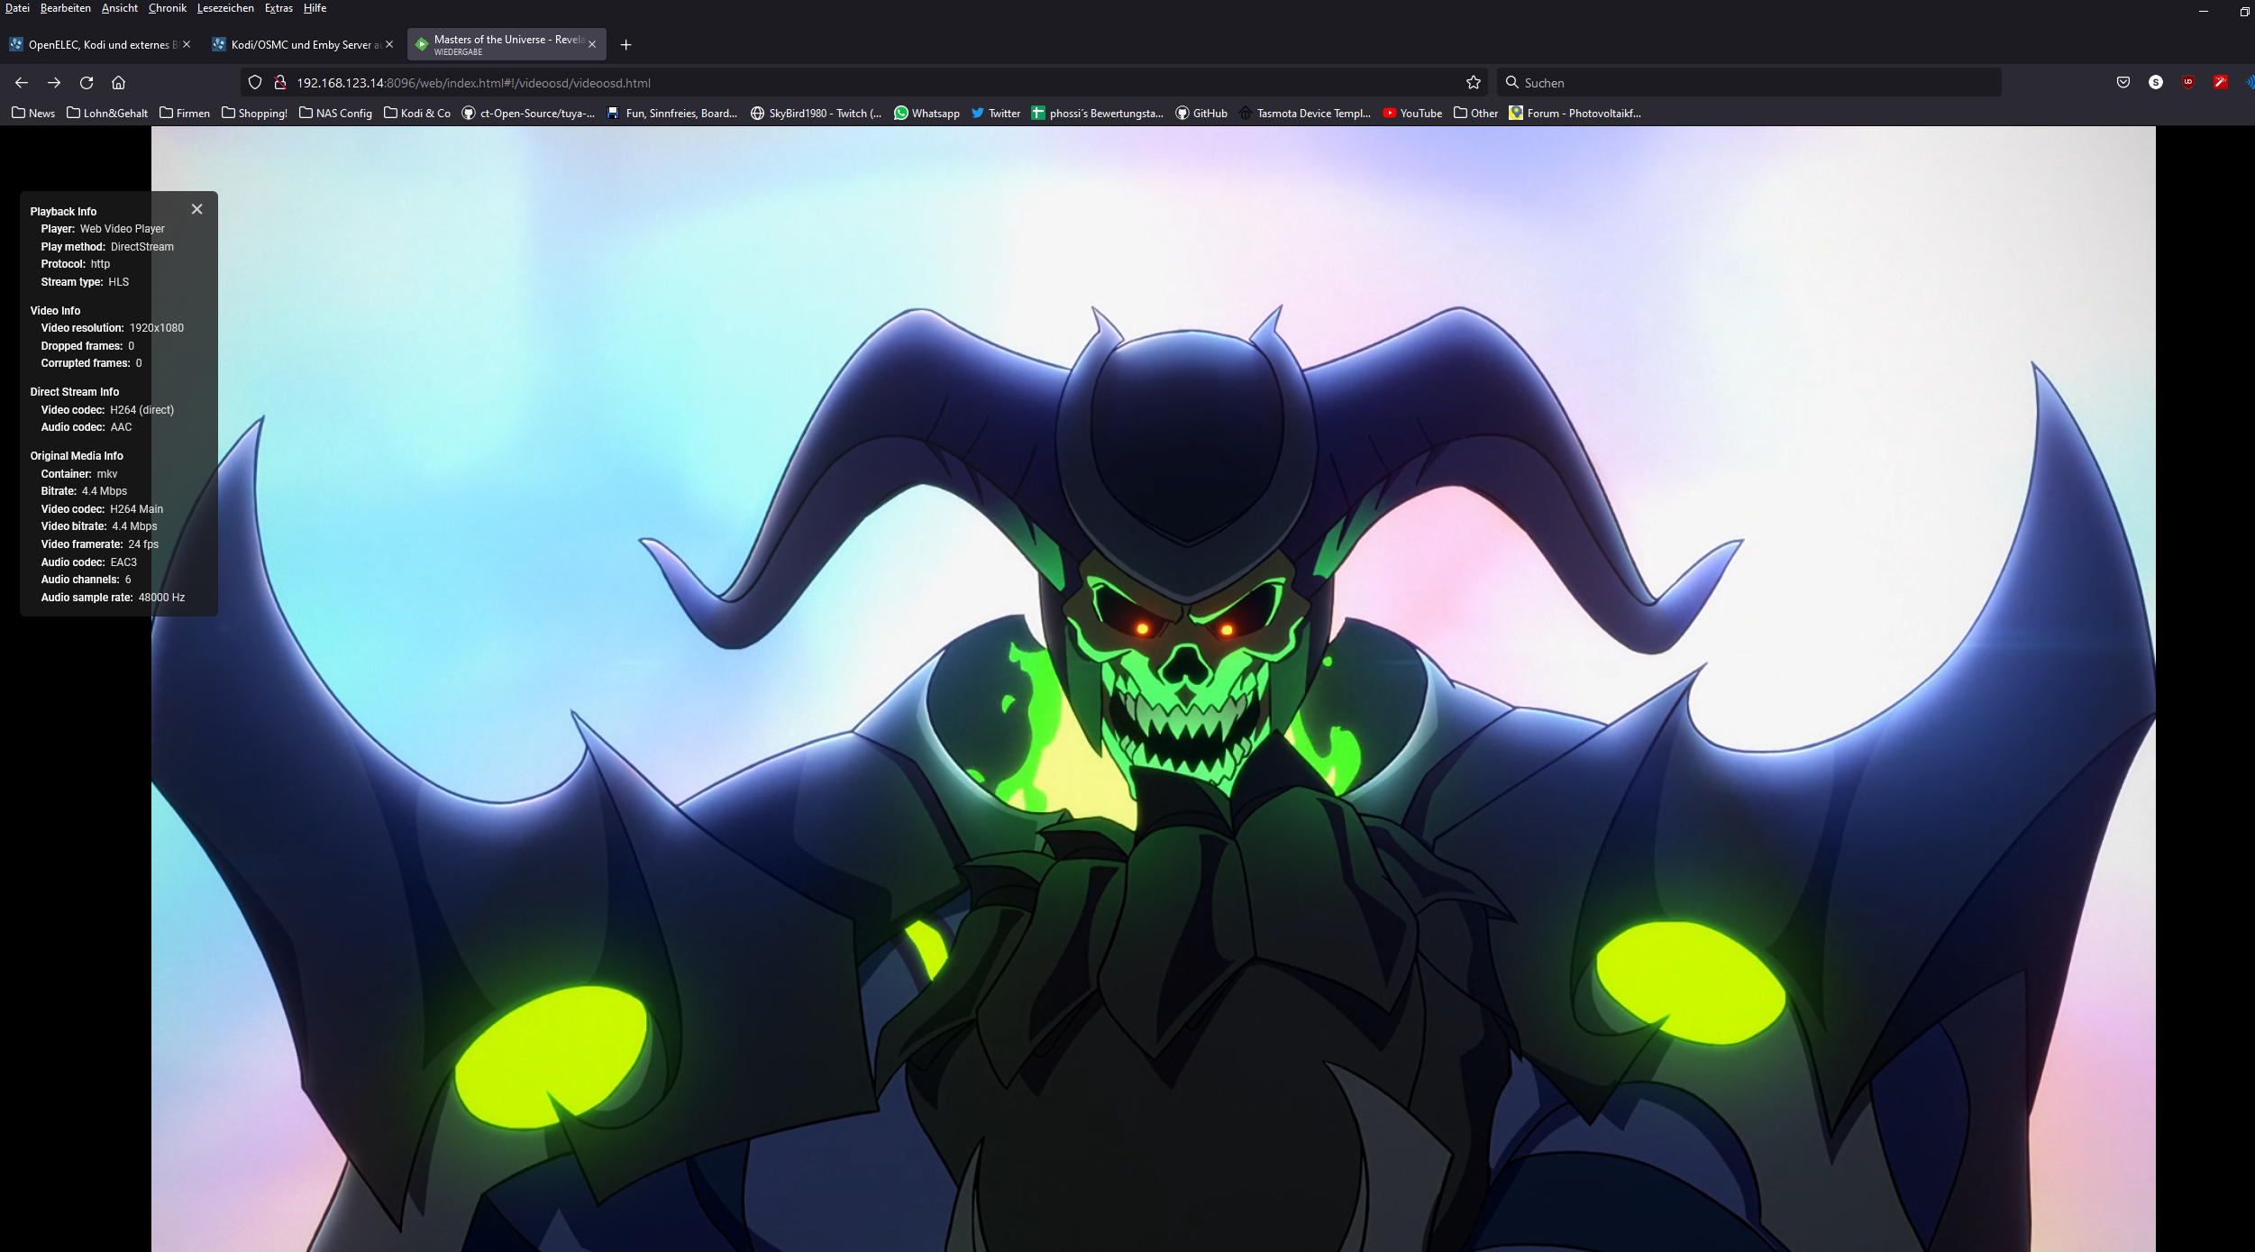
Task: Open the Other bookmarks folder
Action: point(1475,114)
